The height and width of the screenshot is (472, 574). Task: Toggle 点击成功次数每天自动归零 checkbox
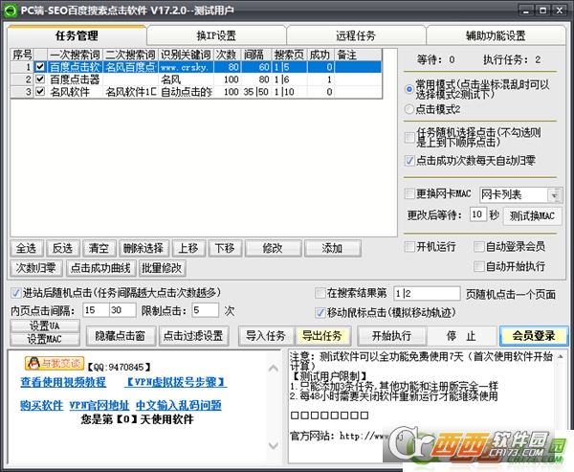409,161
